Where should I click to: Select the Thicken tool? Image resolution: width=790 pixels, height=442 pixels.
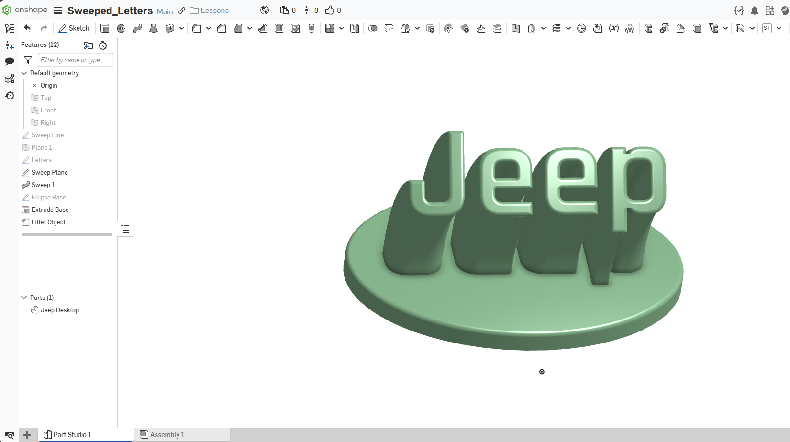pos(170,28)
